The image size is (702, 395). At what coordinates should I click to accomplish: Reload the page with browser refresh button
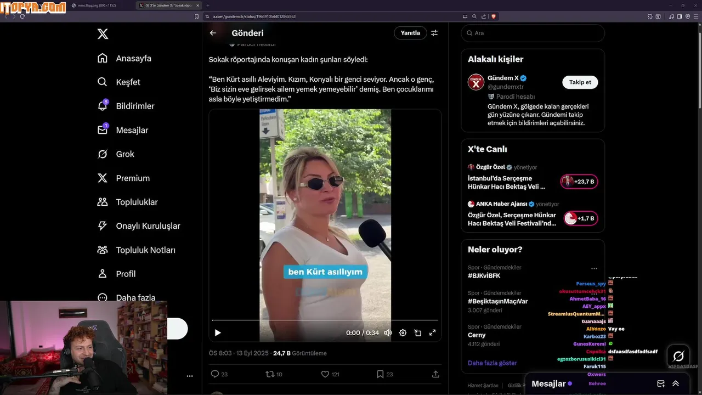(x=22, y=16)
